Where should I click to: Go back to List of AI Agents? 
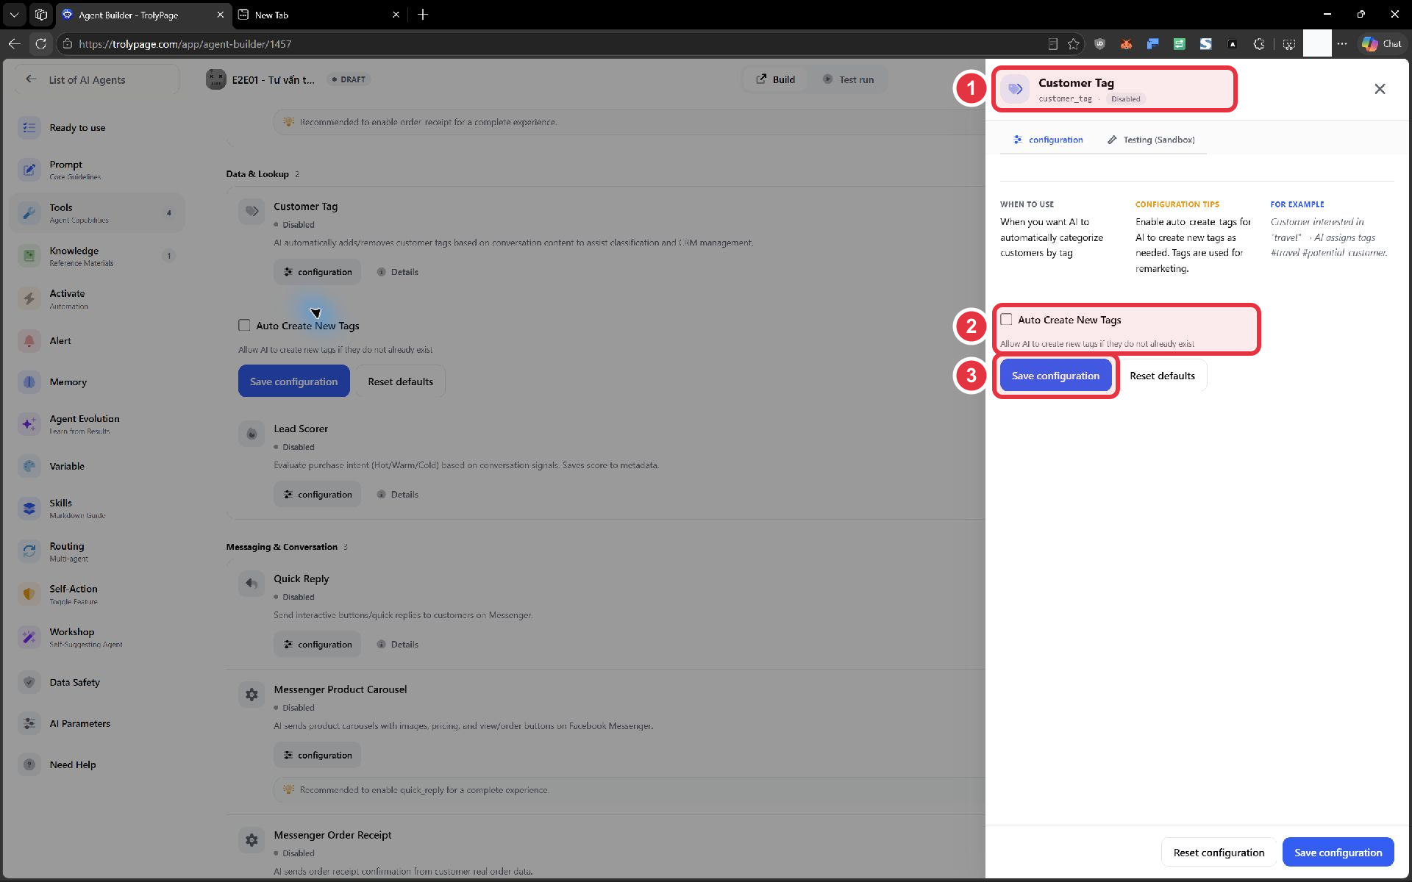coord(96,79)
